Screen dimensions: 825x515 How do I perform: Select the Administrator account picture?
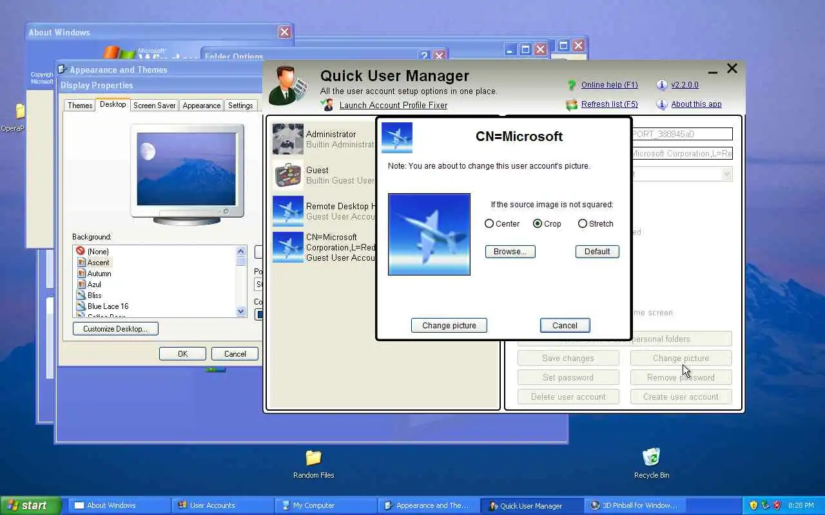288,139
